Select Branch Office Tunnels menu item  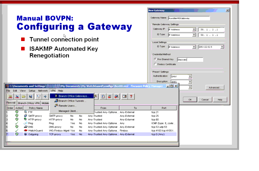(x=72, y=101)
